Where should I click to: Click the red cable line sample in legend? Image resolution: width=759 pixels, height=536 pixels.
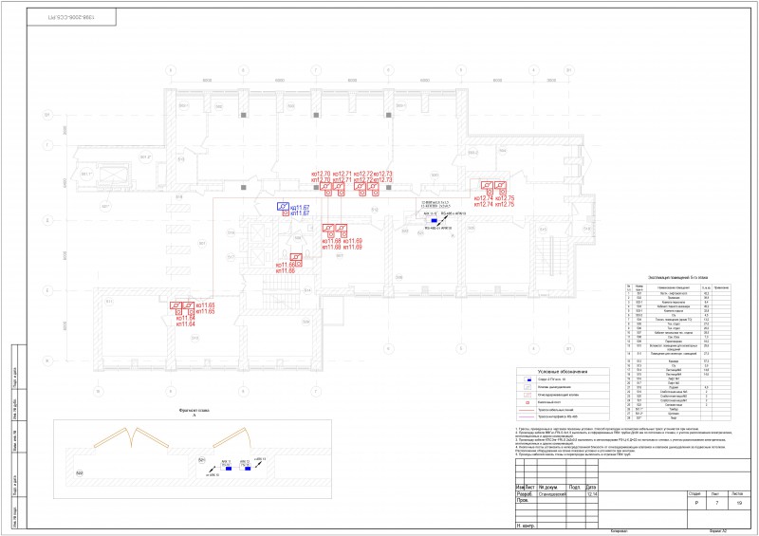click(x=527, y=410)
